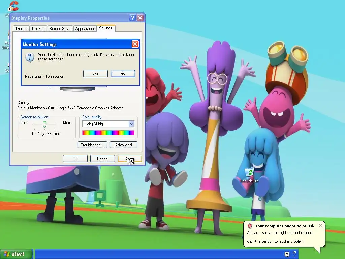Open the Color quality dropdown
The width and height of the screenshot is (345, 259).
(131, 124)
